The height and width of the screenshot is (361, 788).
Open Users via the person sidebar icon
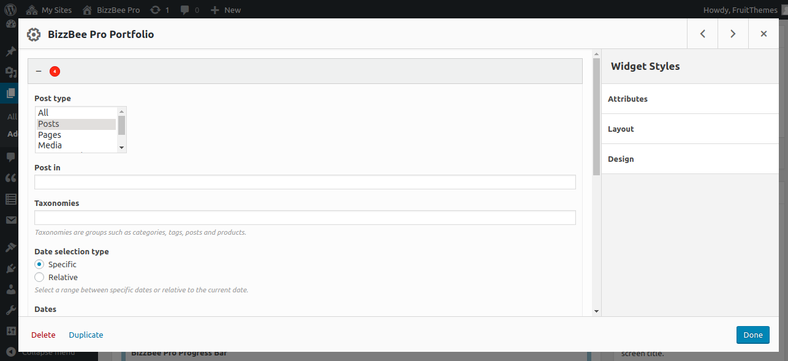coord(10,289)
